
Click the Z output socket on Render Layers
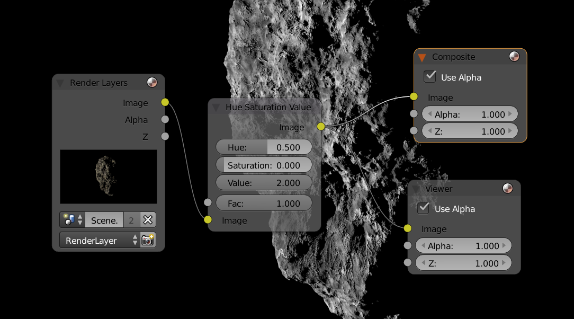[x=165, y=136]
